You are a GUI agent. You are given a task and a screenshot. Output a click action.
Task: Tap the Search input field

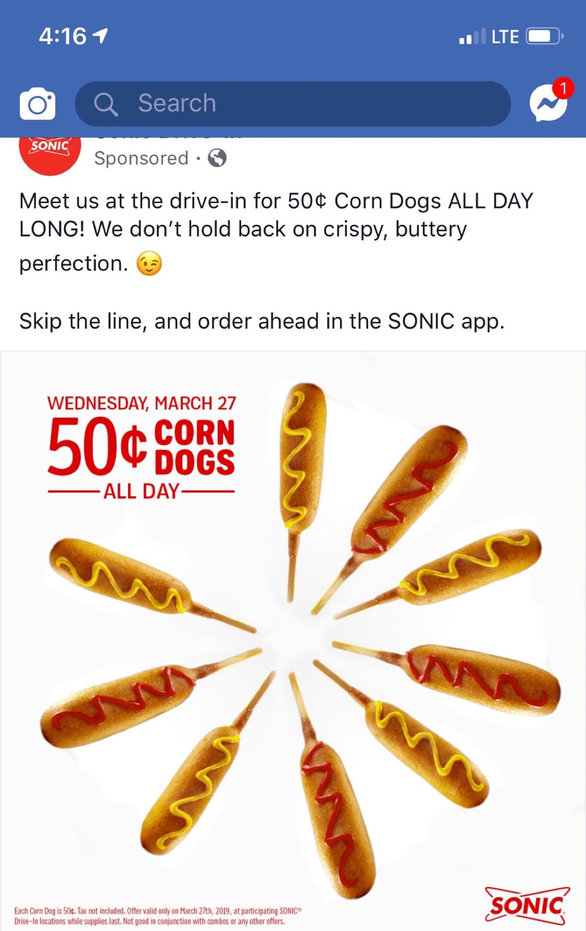[x=292, y=104]
